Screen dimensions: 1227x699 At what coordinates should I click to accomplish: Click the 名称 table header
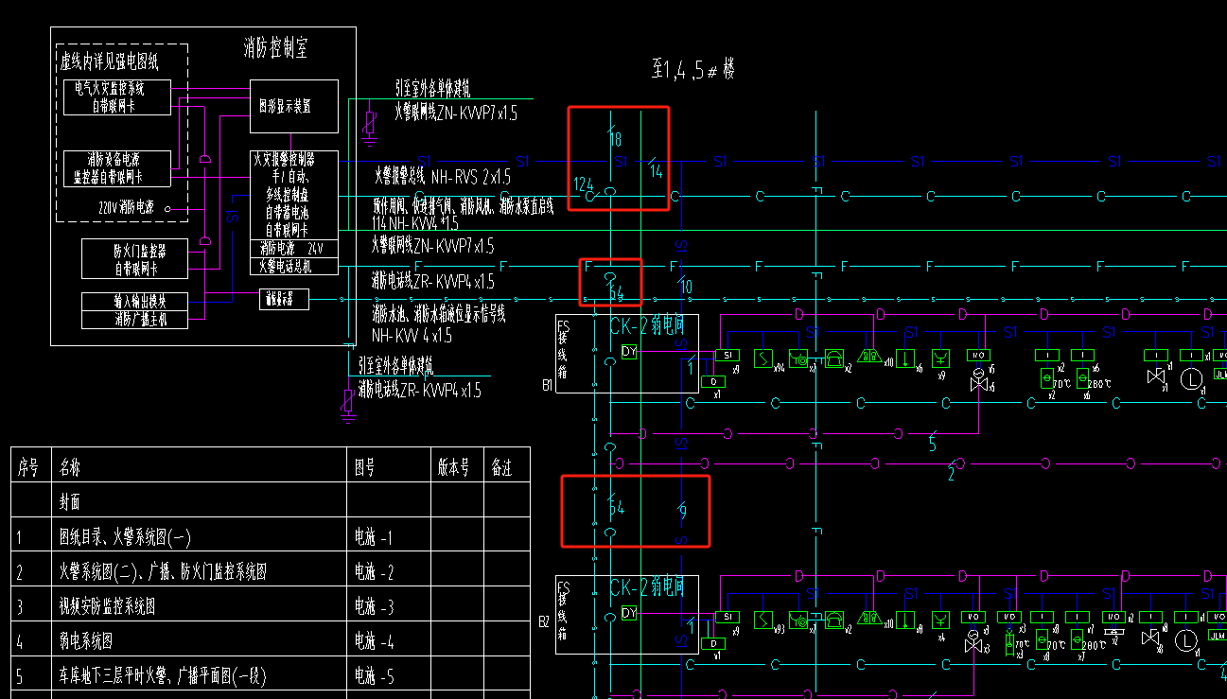click(71, 467)
